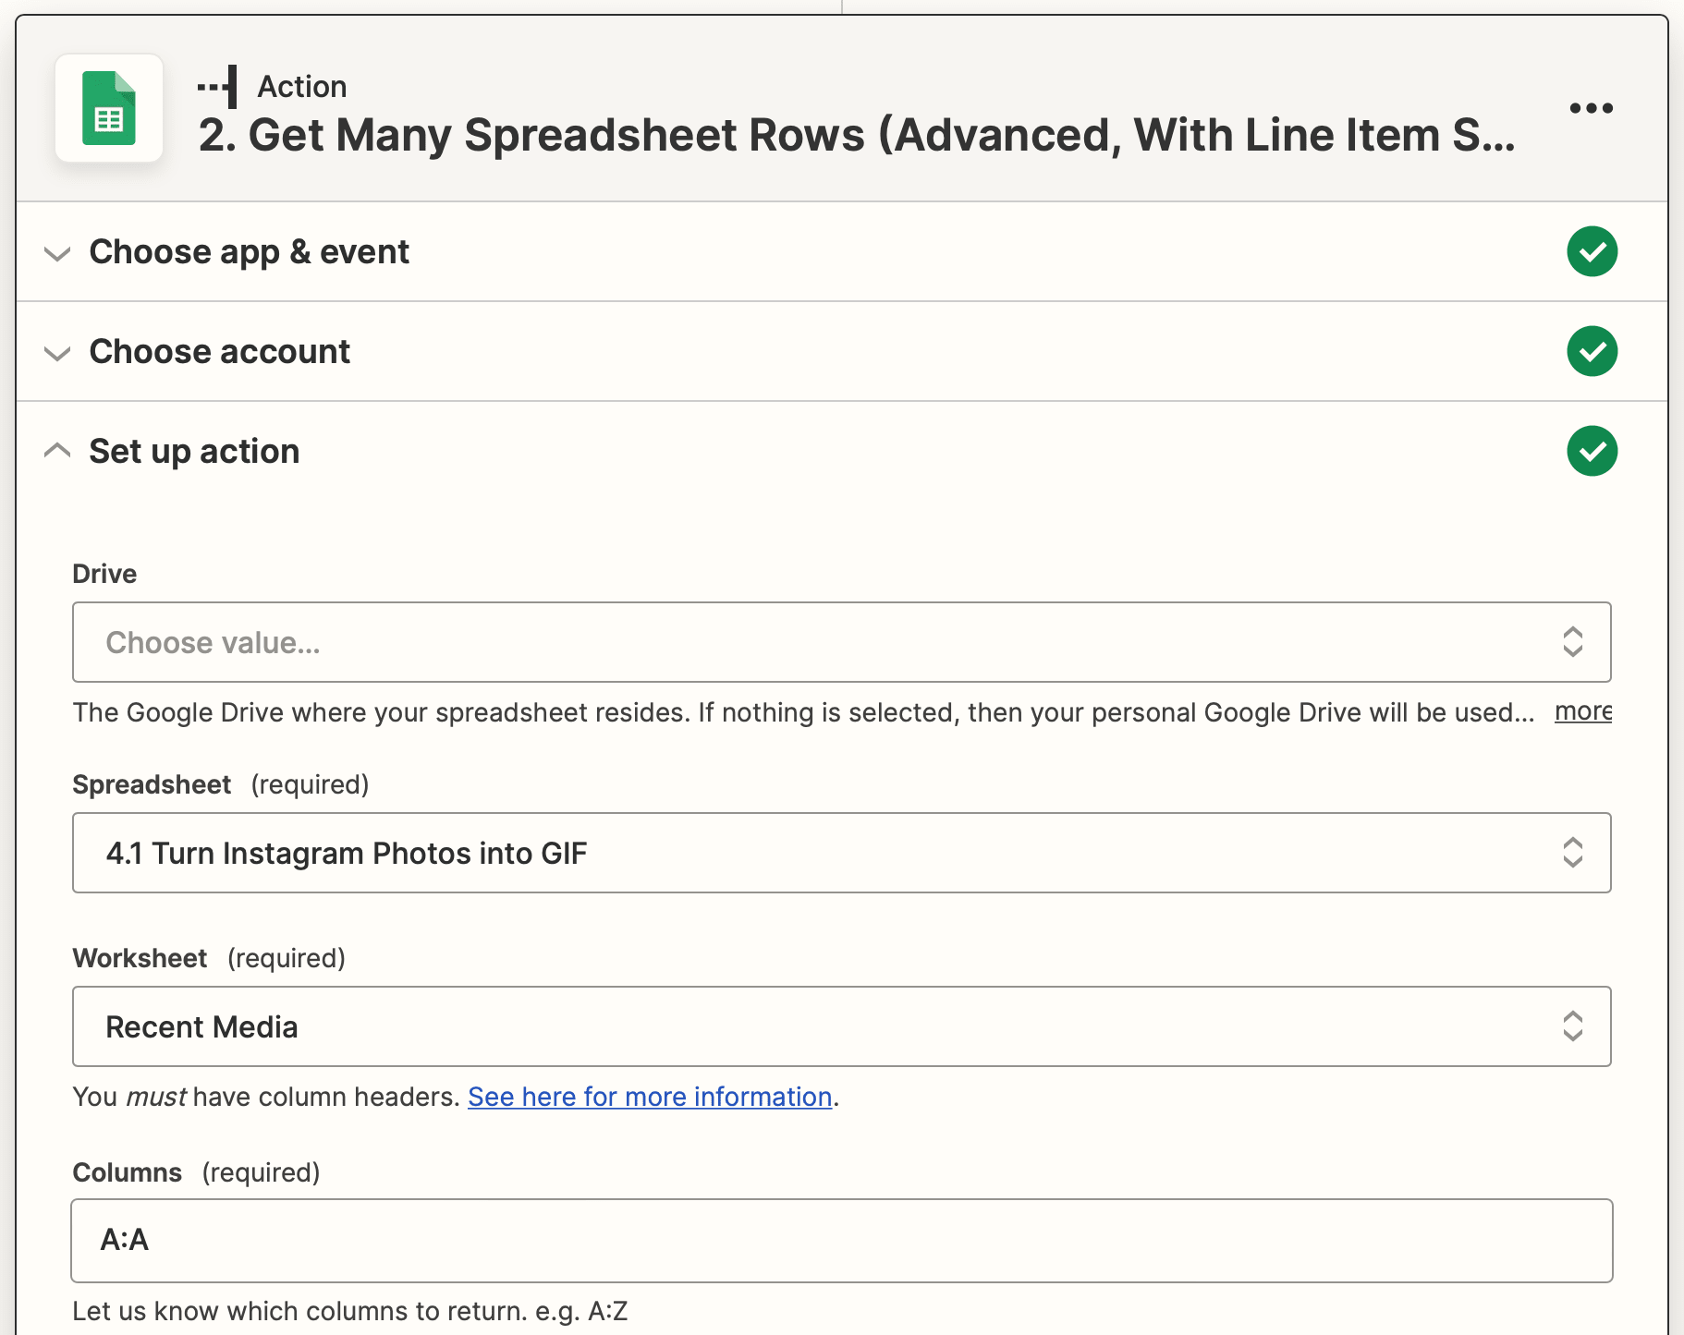The height and width of the screenshot is (1335, 1684).
Task: Click the stepper arrows in the Worksheet field
Action: click(x=1572, y=1026)
